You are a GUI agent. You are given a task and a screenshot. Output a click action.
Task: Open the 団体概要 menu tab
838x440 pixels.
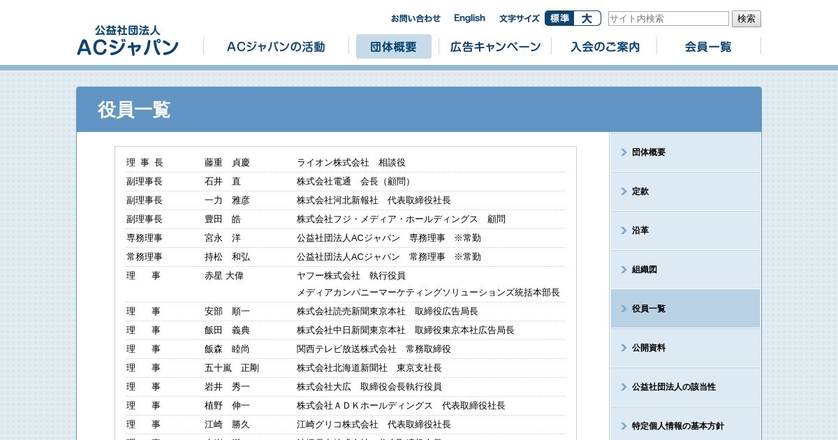click(x=394, y=47)
